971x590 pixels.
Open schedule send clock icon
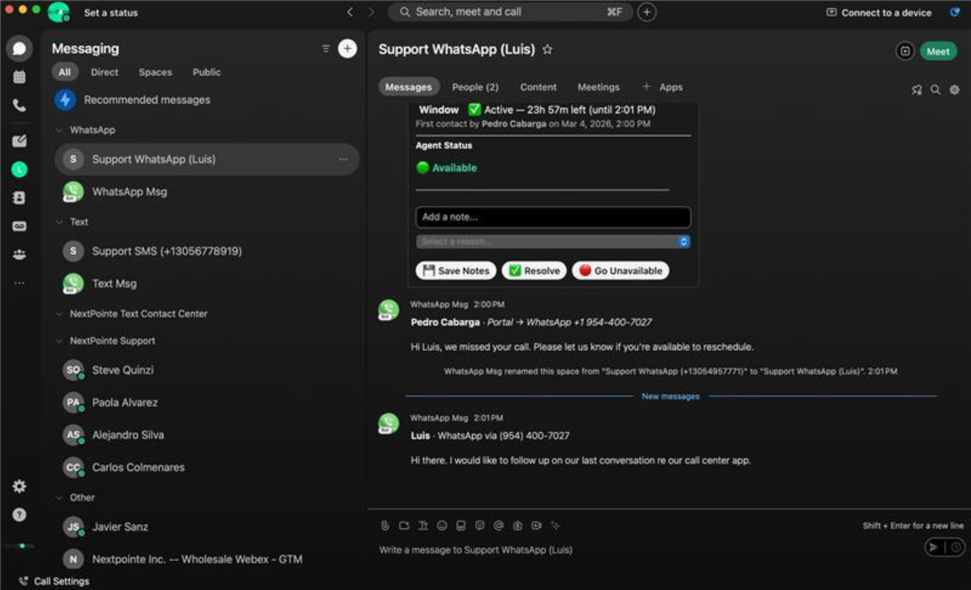click(956, 547)
